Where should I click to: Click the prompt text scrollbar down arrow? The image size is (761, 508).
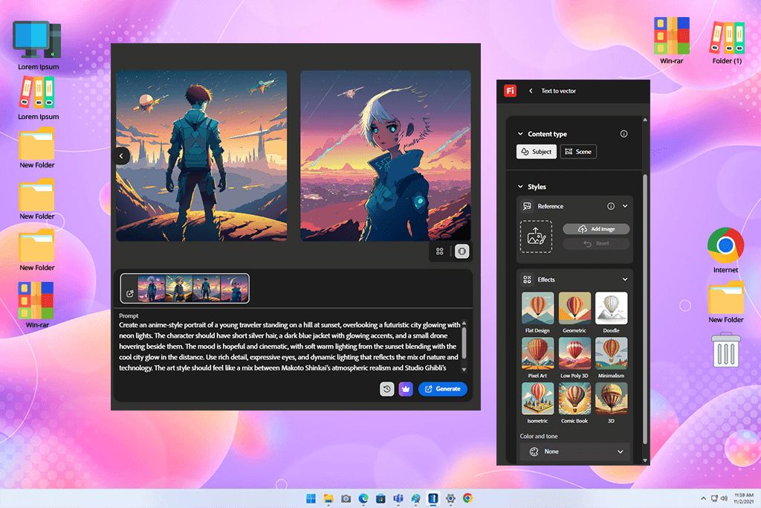click(464, 370)
